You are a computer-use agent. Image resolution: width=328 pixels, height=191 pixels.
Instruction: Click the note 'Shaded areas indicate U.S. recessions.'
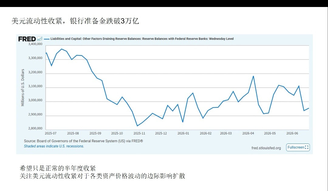pyautogui.click(x=54, y=146)
